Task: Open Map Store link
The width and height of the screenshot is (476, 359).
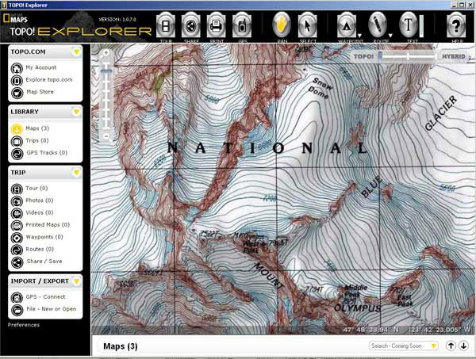Action: [39, 91]
